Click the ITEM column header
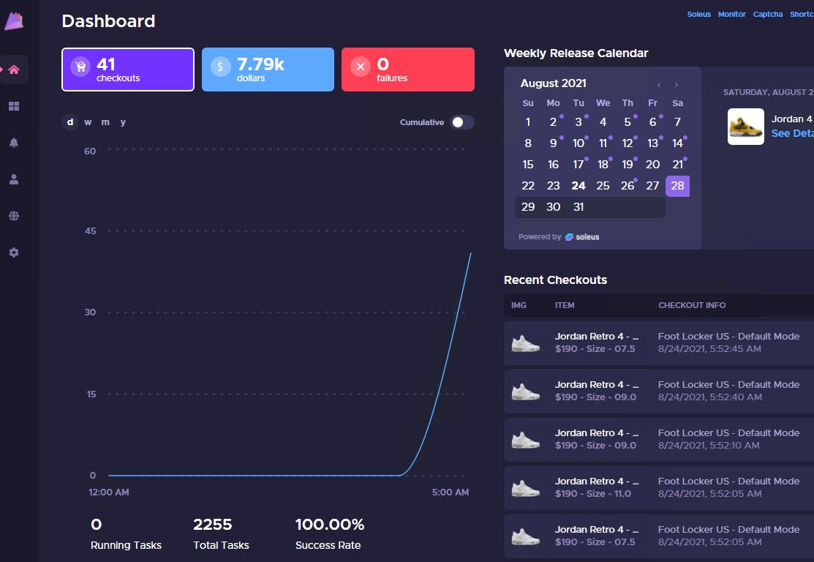 pyautogui.click(x=565, y=305)
